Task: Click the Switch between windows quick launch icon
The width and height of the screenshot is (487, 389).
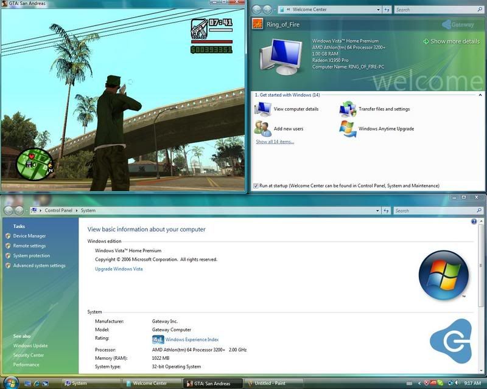Action: [45, 384]
